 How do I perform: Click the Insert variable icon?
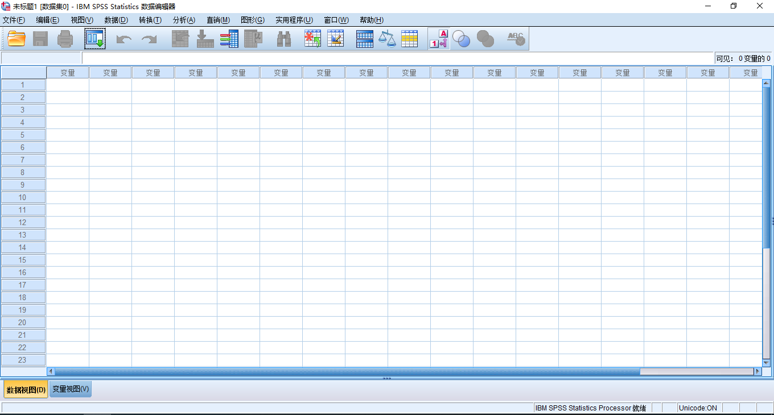(x=336, y=39)
